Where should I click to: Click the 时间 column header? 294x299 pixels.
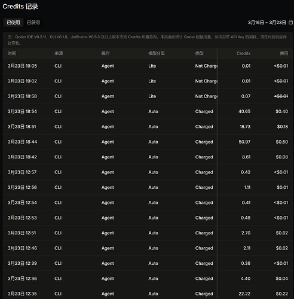pyautogui.click(x=12, y=53)
